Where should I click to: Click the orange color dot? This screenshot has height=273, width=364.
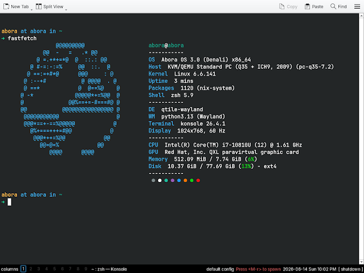185,180
